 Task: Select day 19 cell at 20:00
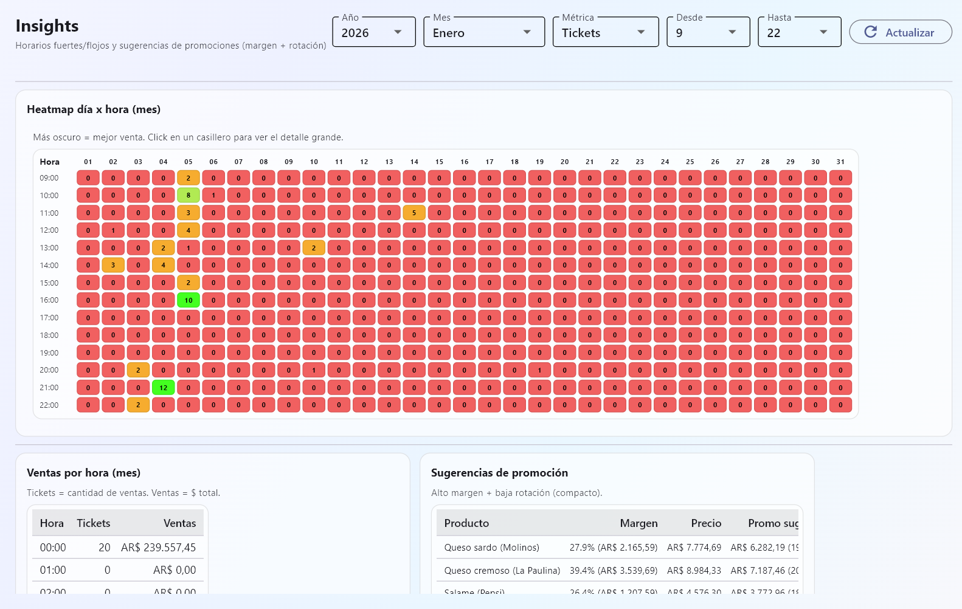[x=539, y=370]
